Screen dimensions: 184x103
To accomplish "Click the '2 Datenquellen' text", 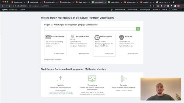I will click(84, 54).
